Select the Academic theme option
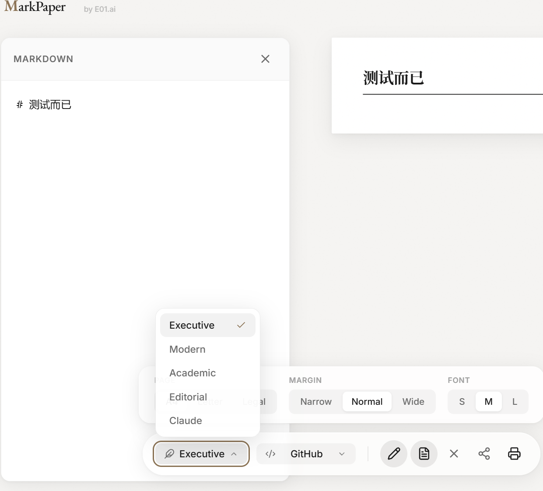543x491 pixels. point(208,373)
